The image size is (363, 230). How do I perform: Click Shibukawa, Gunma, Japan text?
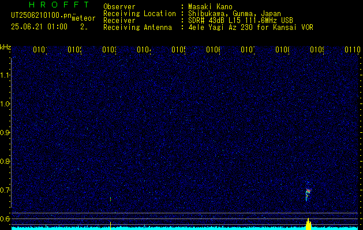234,14
